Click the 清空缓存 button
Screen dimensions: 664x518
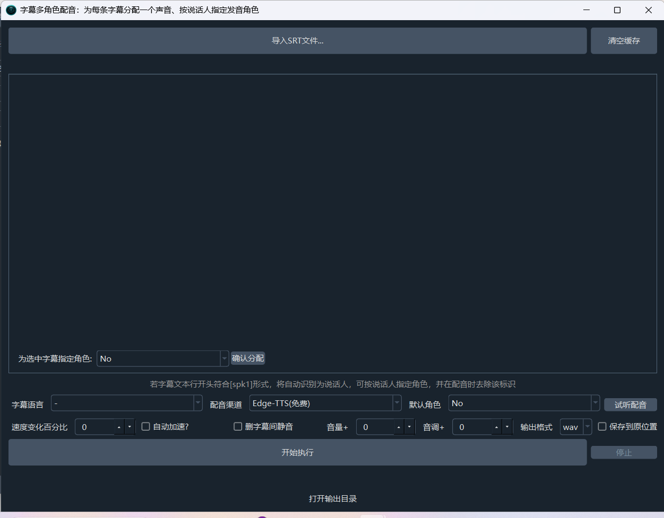coord(624,41)
